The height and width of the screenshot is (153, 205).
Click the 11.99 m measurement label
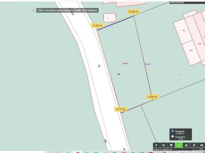[97, 25]
